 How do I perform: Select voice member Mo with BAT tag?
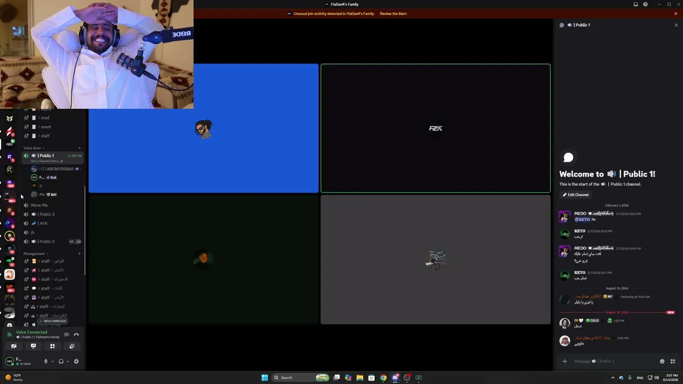coord(56,194)
